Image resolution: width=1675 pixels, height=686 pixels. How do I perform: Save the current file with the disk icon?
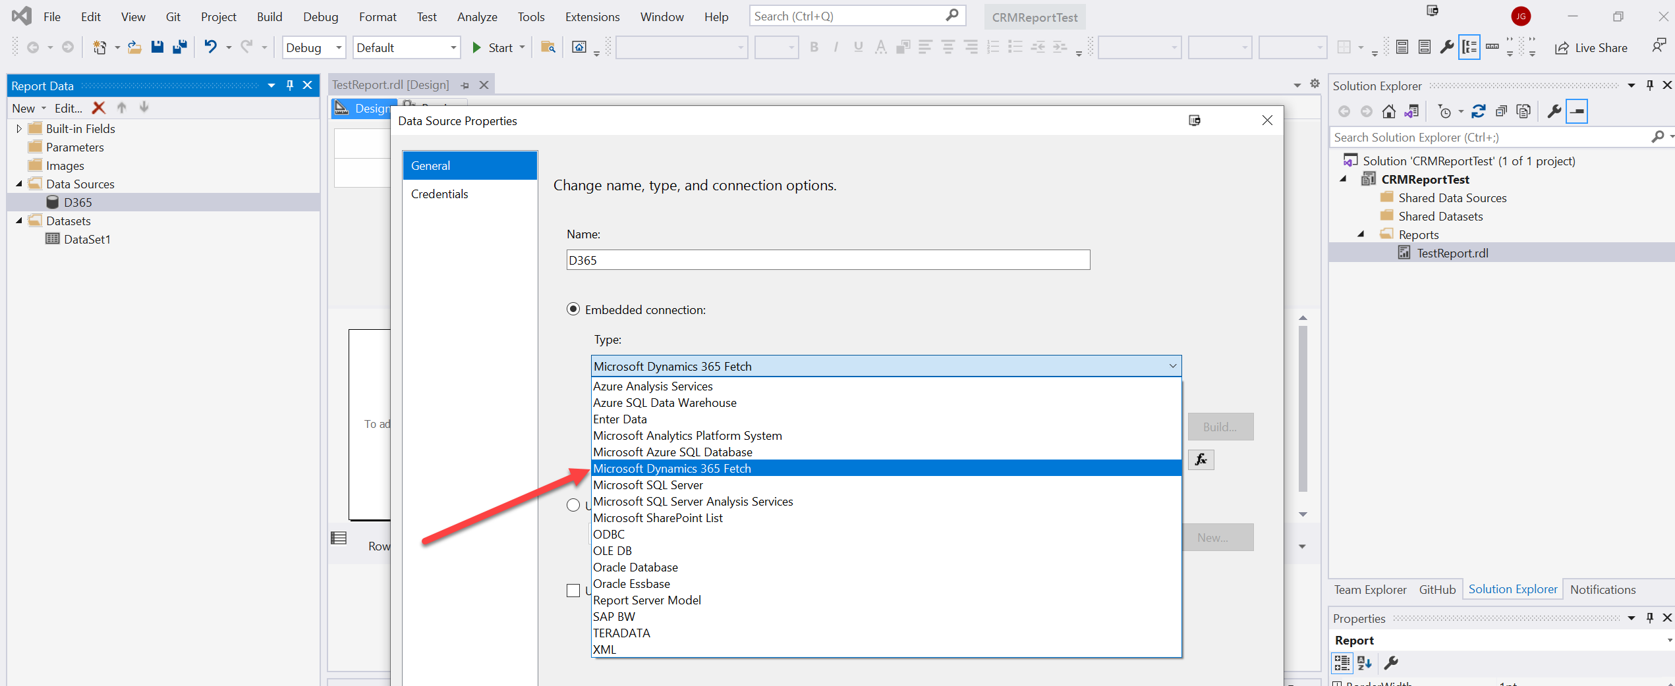coord(157,47)
